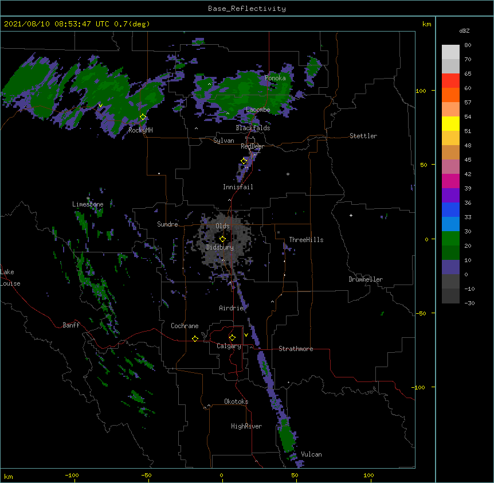
Task: Click the Calgary city label
Action: click(229, 346)
